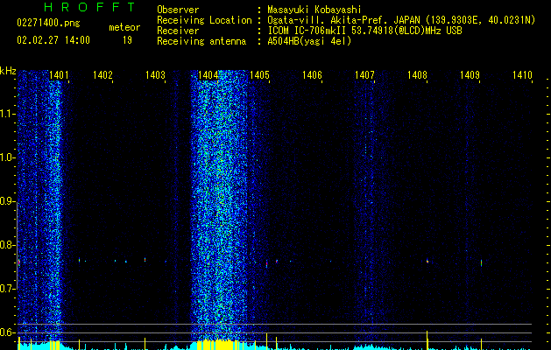
Task: Click the Observer field label
Action: tap(178, 10)
